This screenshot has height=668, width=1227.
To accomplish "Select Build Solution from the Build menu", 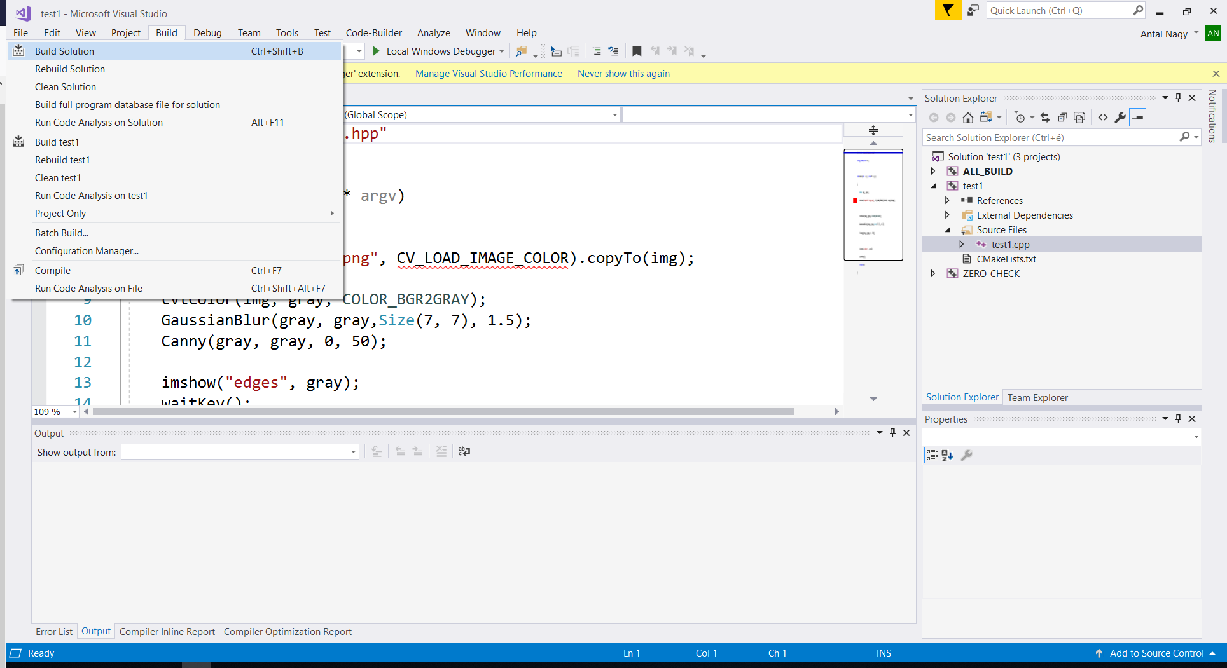I will coord(174,51).
